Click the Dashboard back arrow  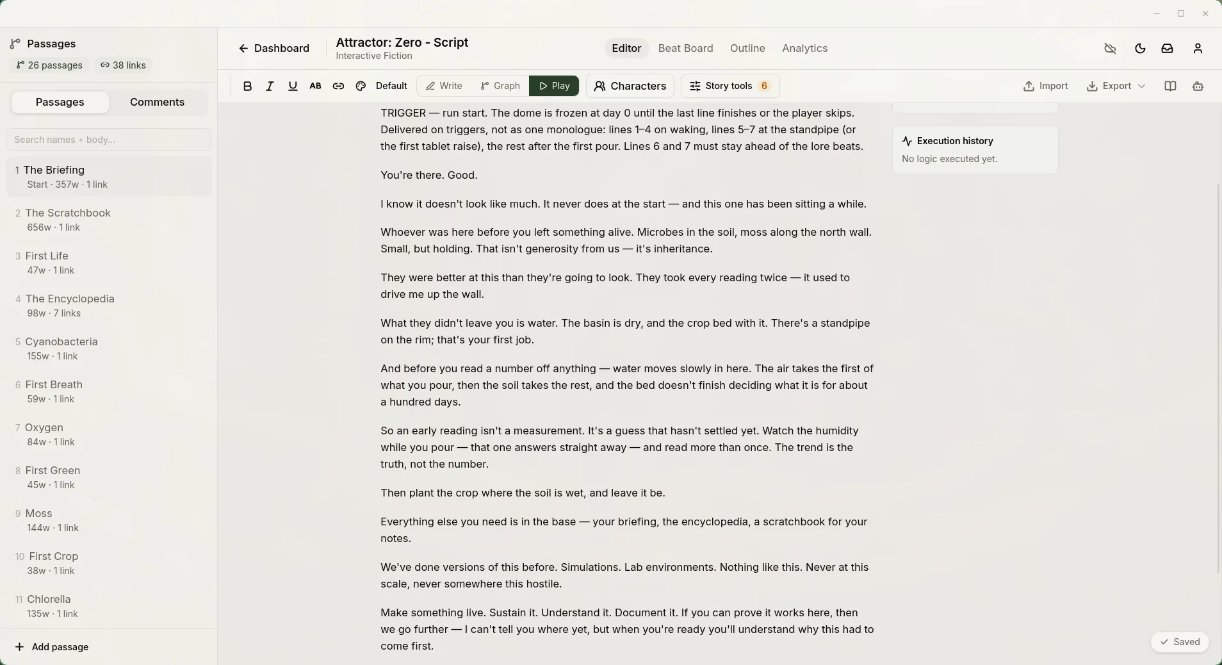[x=243, y=48]
